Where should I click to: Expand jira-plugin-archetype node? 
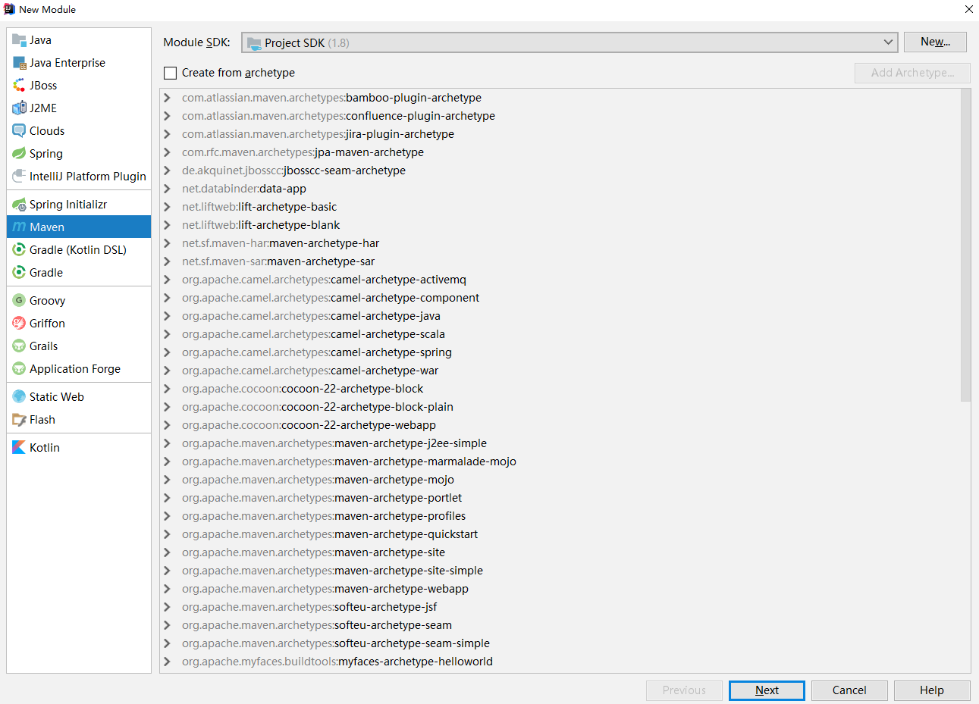tap(168, 134)
